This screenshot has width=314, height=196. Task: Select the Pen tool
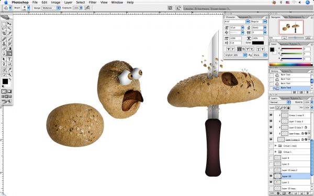pos(4,64)
